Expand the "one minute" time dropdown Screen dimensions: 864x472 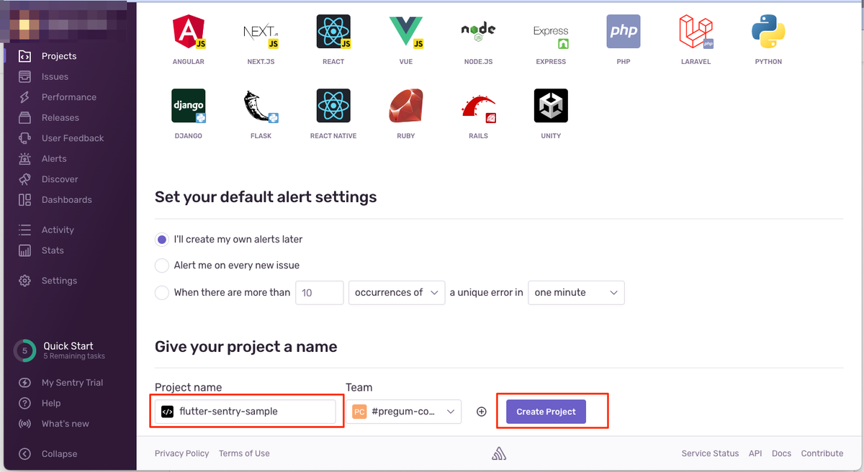point(575,293)
